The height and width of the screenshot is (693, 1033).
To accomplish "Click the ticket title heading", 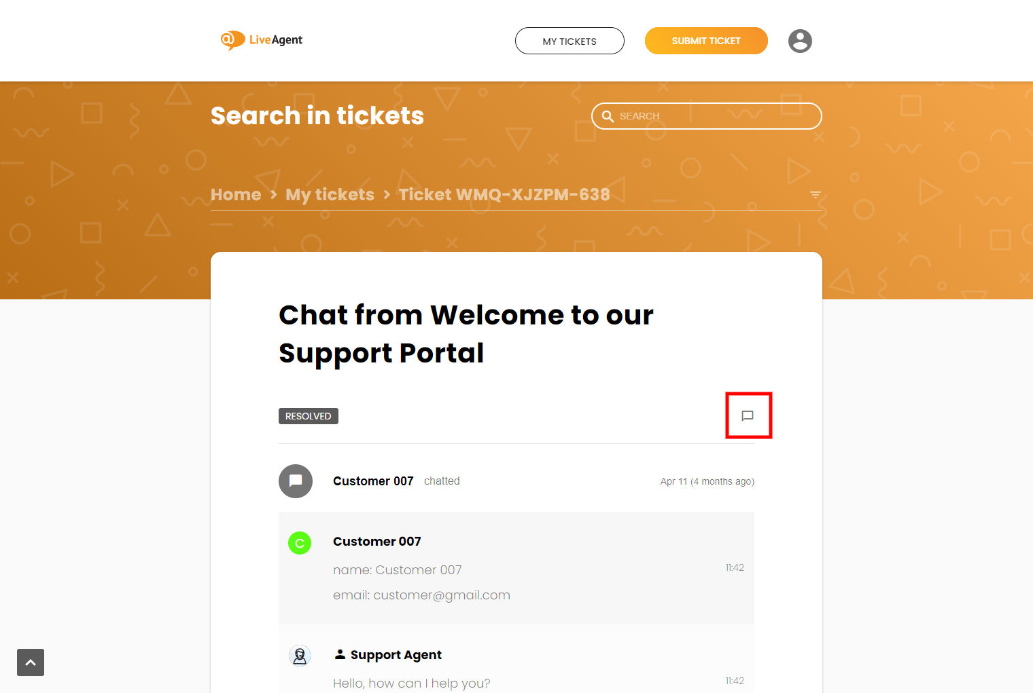I will pyautogui.click(x=466, y=334).
